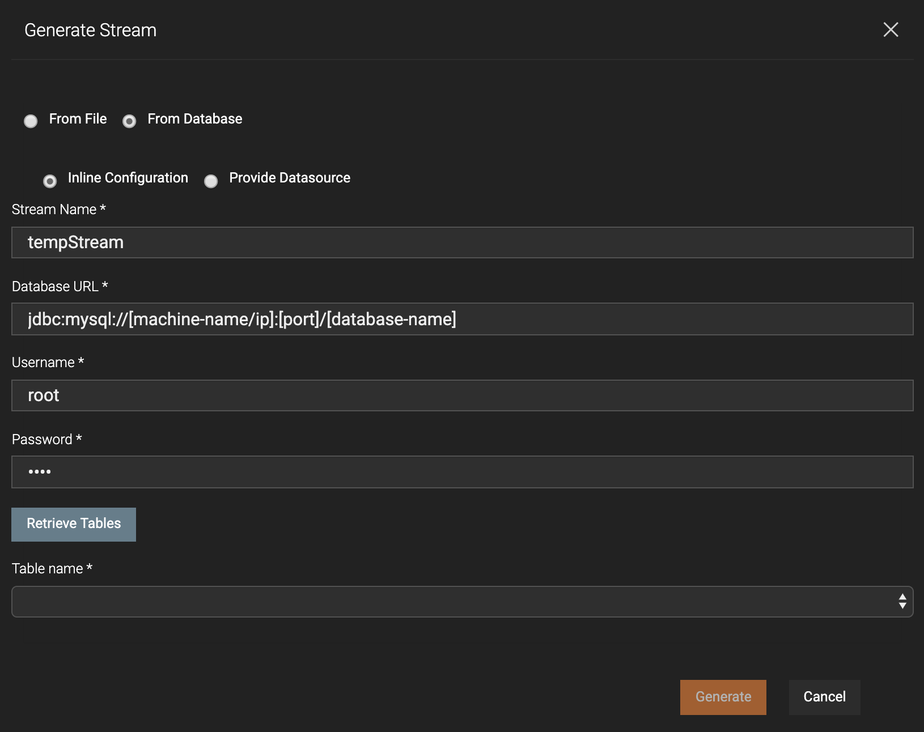This screenshot has width=924, height=732.
Task: Click the From File label text
Action: click(78, 119)
